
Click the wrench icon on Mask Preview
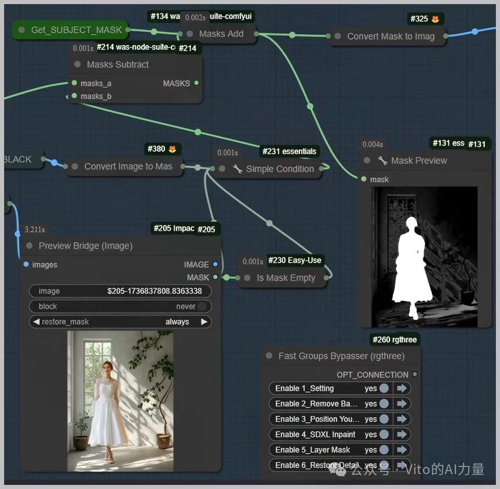(383, 160)
